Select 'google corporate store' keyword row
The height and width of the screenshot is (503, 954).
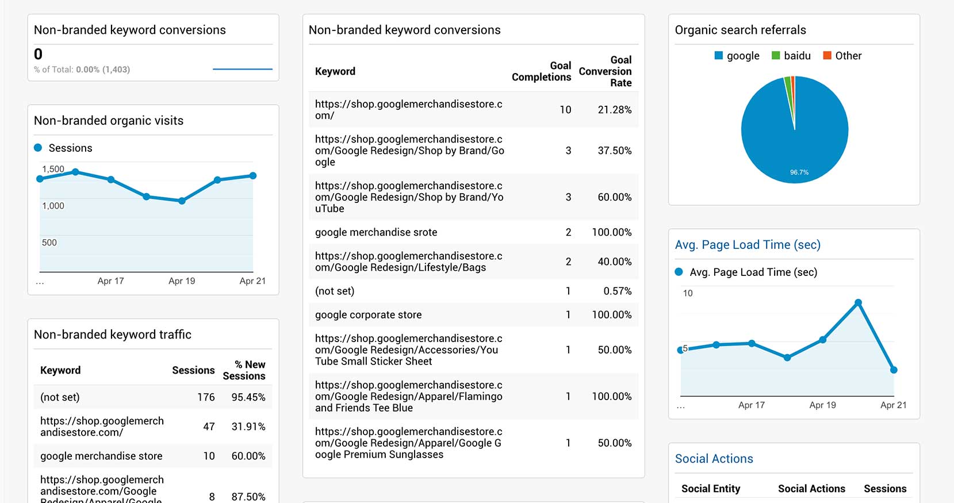point(473,314)
